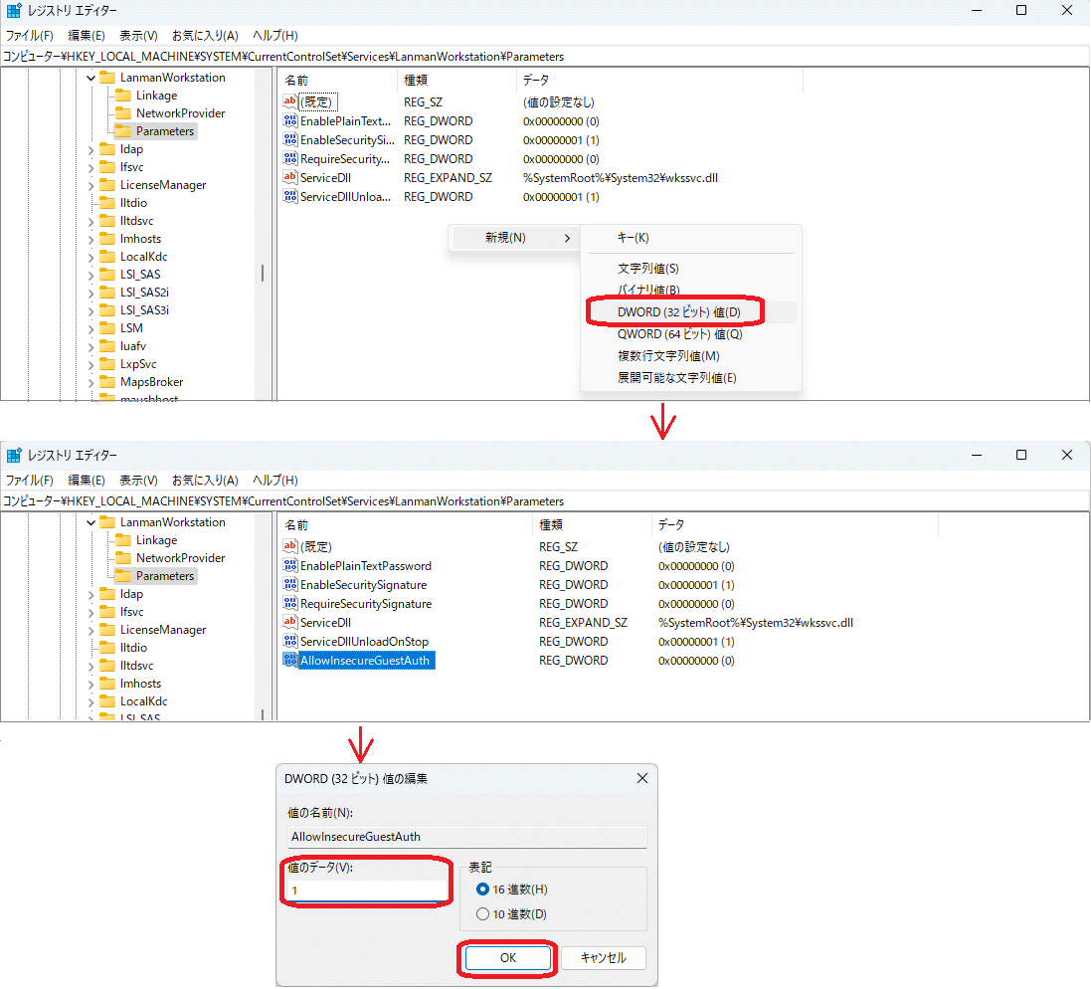Click the MapsBroker folder icon
Image resolution: width=1091 pixels, height=989 pixels.
coord(107,382)
